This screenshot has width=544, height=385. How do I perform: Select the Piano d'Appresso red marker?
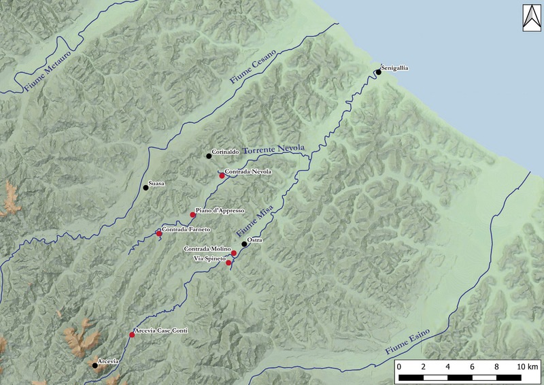193,215
